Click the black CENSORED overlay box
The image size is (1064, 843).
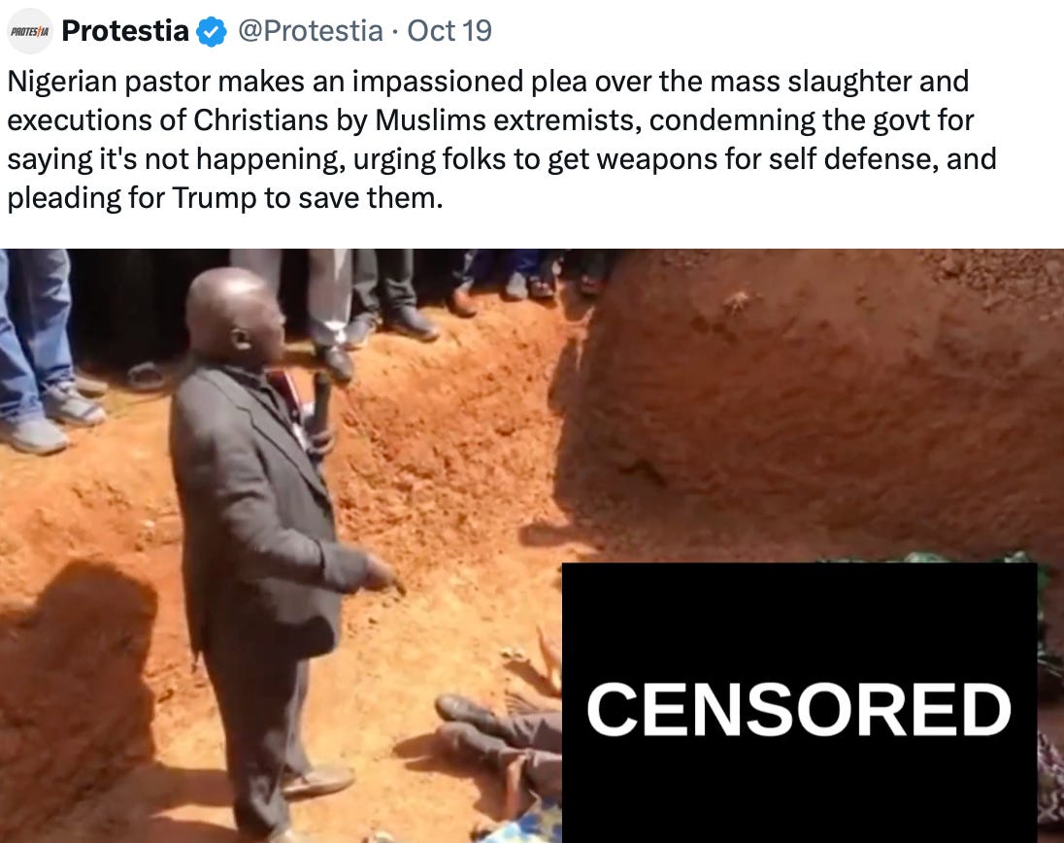[799, 702]
